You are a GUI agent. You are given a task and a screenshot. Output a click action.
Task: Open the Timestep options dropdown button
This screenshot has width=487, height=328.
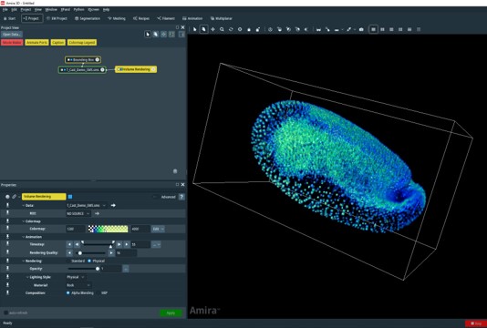pyautogui.click(x=156, y=244)
